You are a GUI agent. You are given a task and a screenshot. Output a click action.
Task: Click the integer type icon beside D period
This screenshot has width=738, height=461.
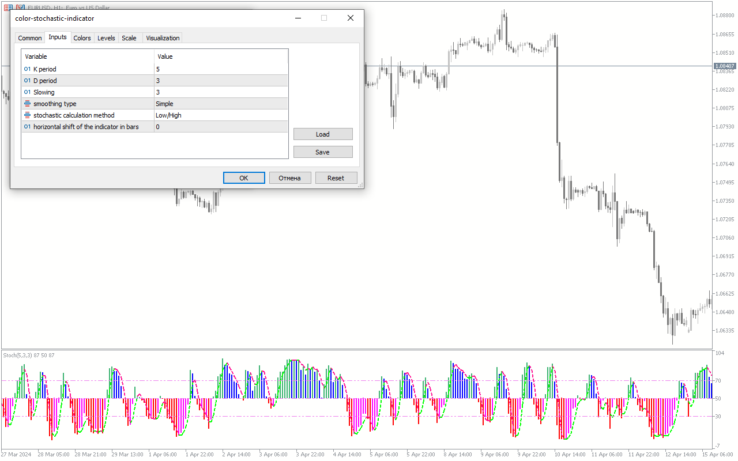[27, 81]
